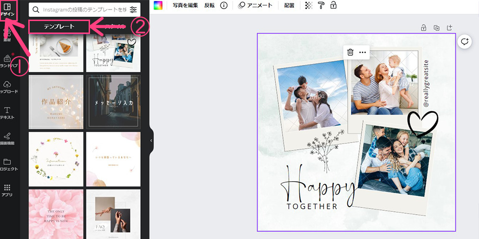Open the Projects folder sidebar panel
This screenshot has width=479, height=239.
7,164
